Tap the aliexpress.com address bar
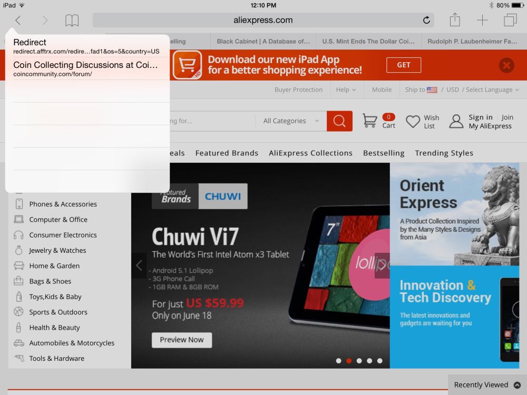Screen dimensions: 527x395 pos(263,20)
